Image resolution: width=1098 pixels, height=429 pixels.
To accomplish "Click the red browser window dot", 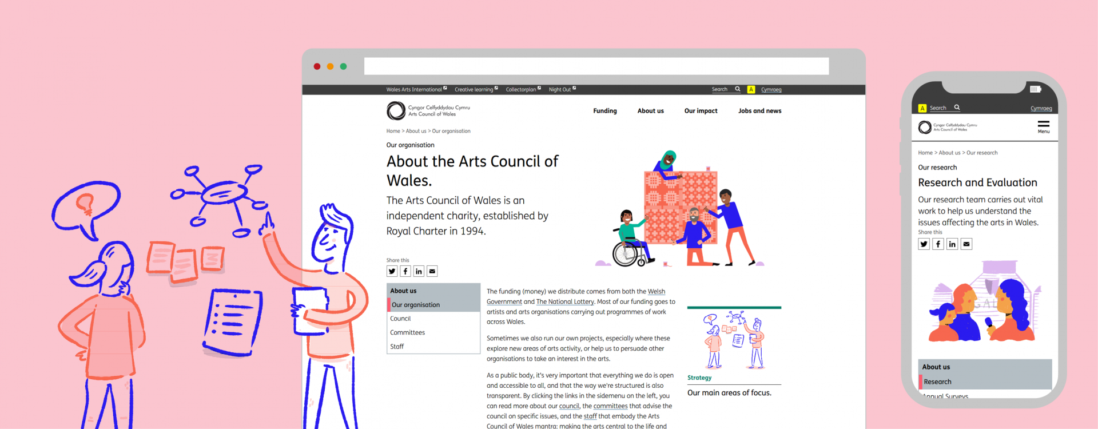I will (x=317, y=66).
